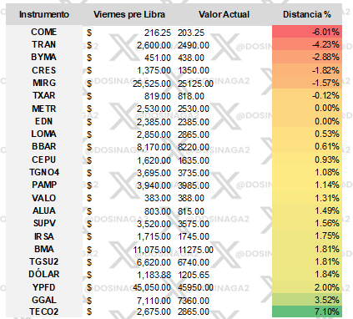
Task: Select the Valor Actual column header
Action: 224,14
